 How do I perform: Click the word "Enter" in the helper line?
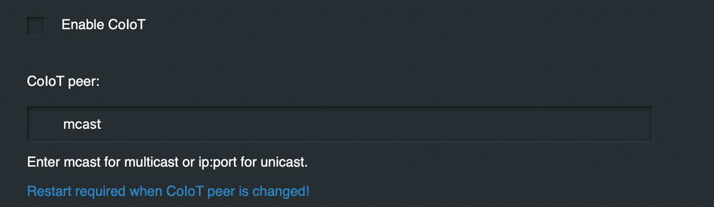(43, 162)
